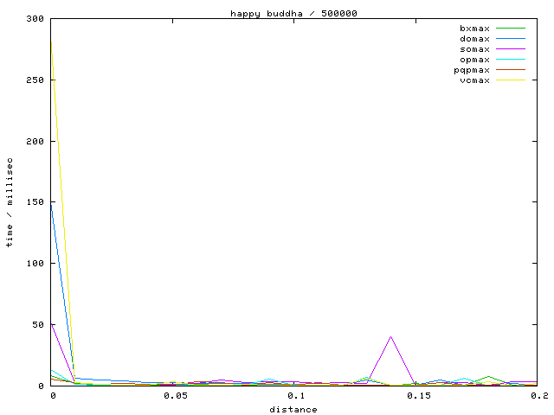Viewport: 554px width, 415px height.
Task: Select the domax legend entry
Action: coord(474,39)
